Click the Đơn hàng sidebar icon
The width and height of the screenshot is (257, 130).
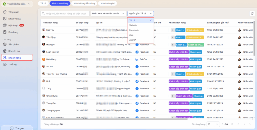[5, 32]
